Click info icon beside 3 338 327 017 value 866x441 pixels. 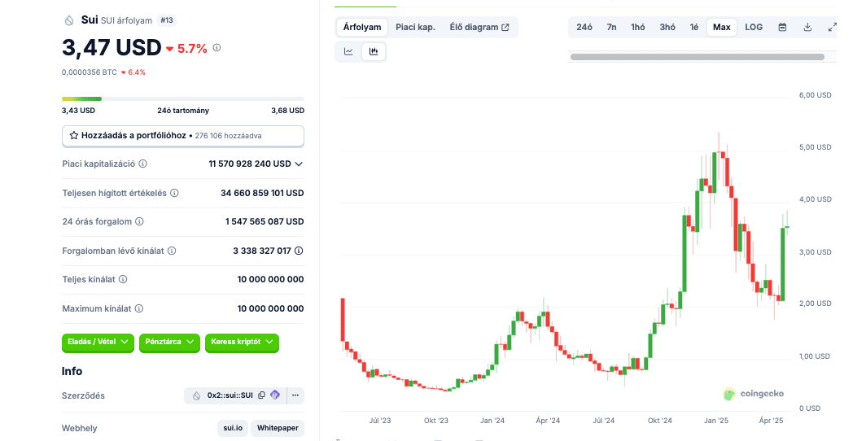299,251
